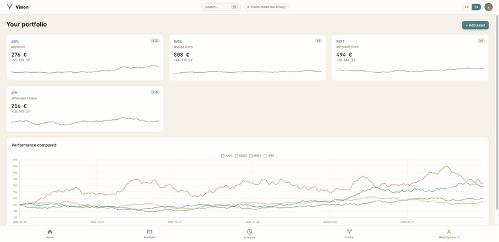
Task: Switch language to FR
Action: pos(467,7)
